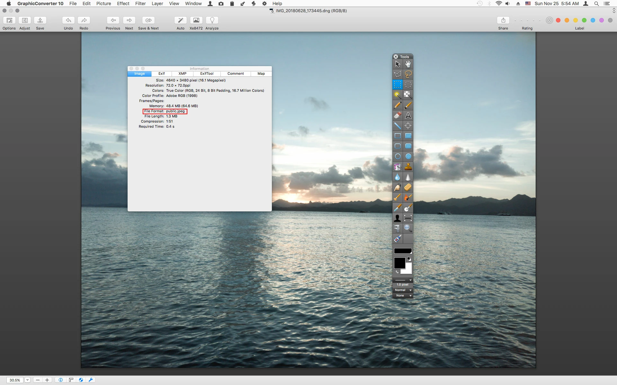Switch to the ExifTool tab
Viewport: 617px width, 385px height.
click(207, 73)
